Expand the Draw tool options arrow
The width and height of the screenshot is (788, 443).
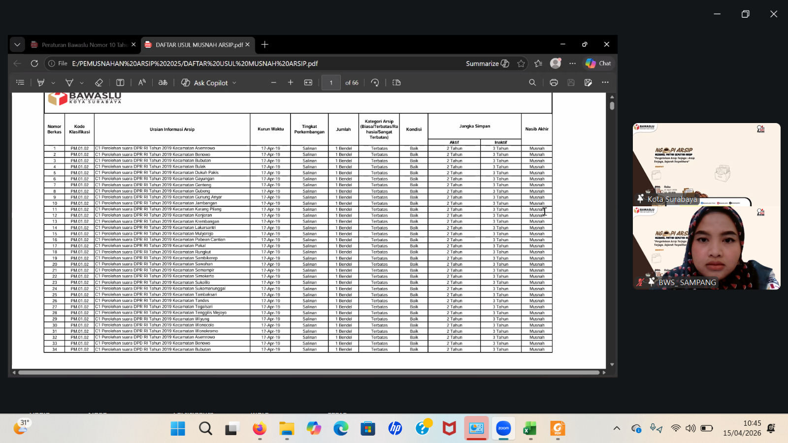point(82,83)
